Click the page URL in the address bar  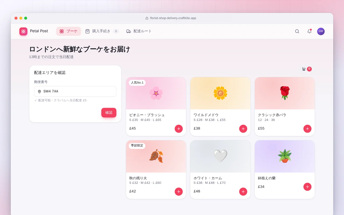(173, 18)
